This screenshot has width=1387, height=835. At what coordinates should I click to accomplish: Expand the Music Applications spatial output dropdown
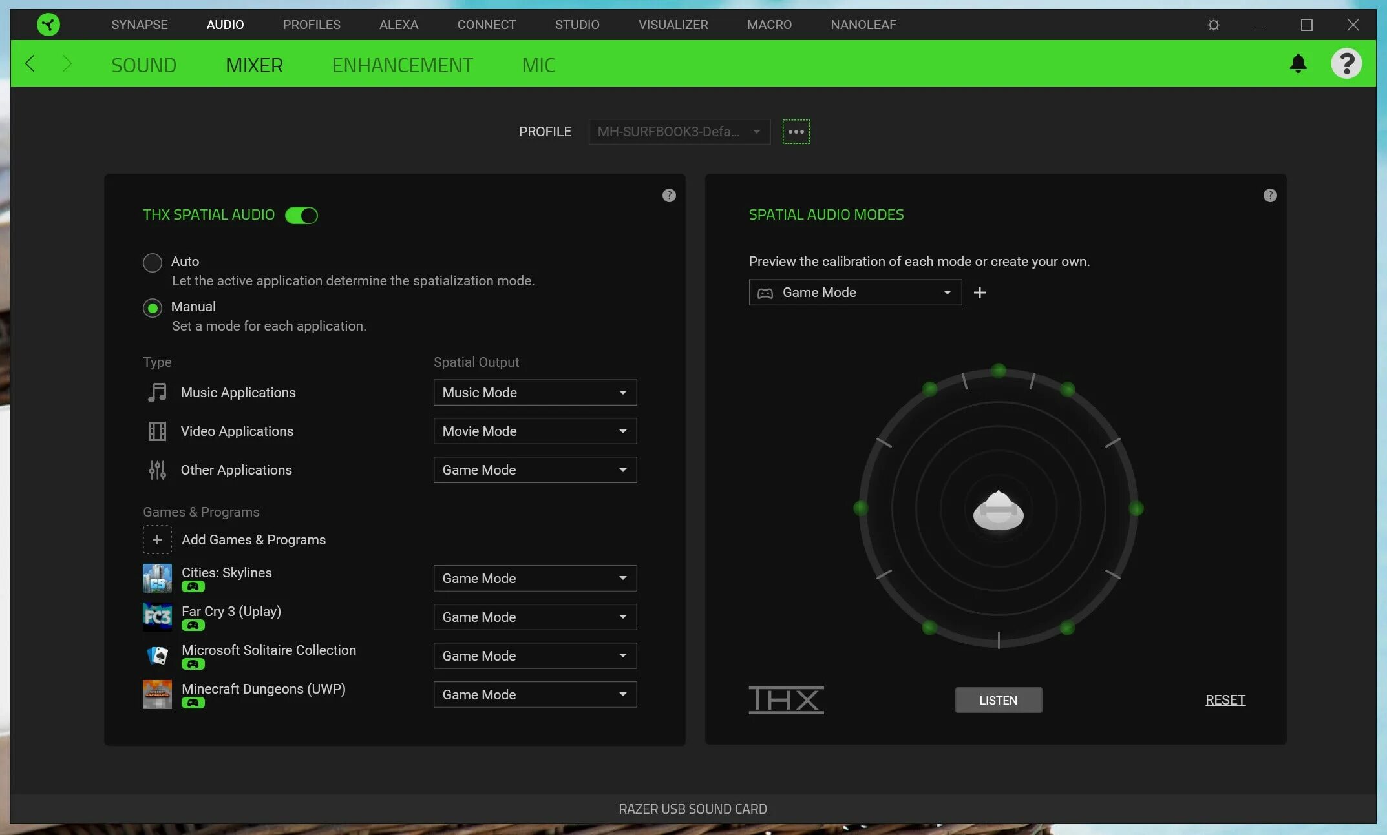[x=535, y=393]
